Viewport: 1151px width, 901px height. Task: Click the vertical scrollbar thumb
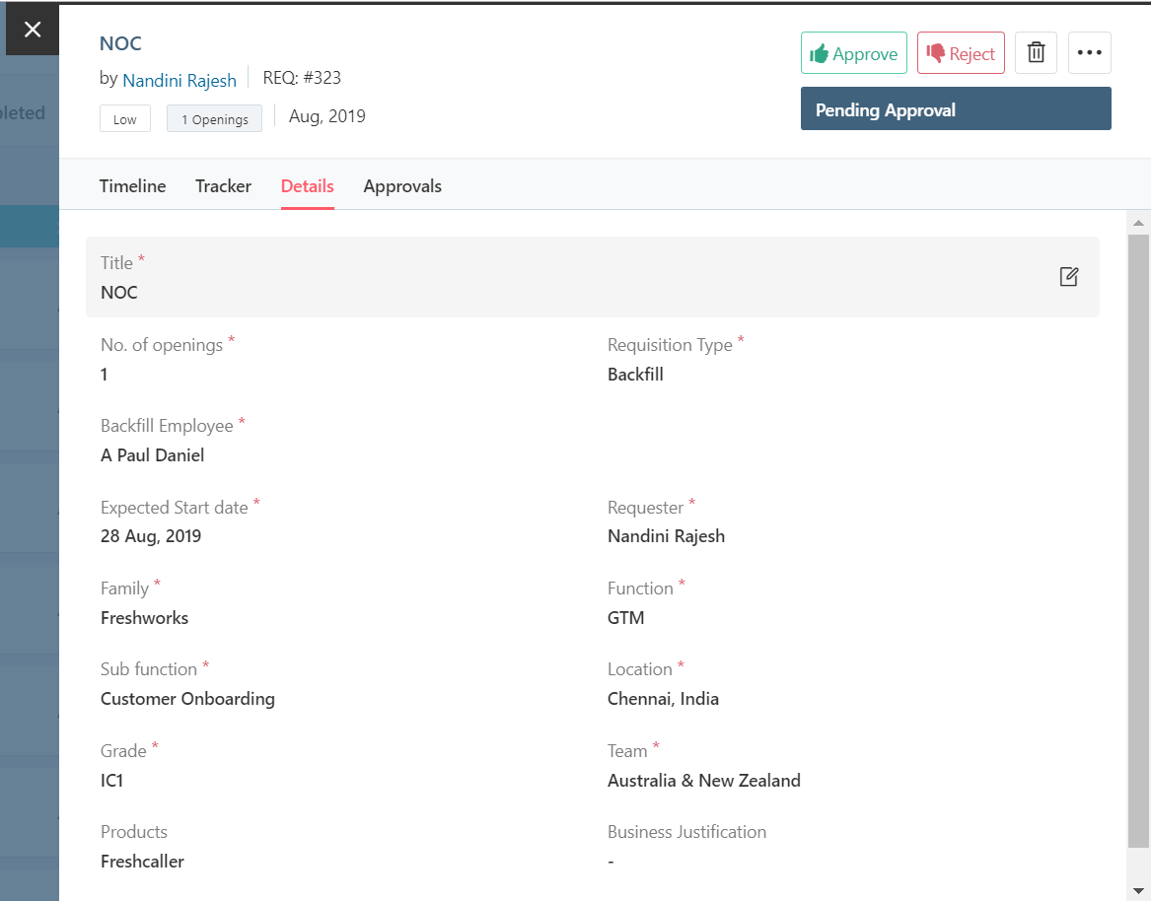click(1138, 541)
